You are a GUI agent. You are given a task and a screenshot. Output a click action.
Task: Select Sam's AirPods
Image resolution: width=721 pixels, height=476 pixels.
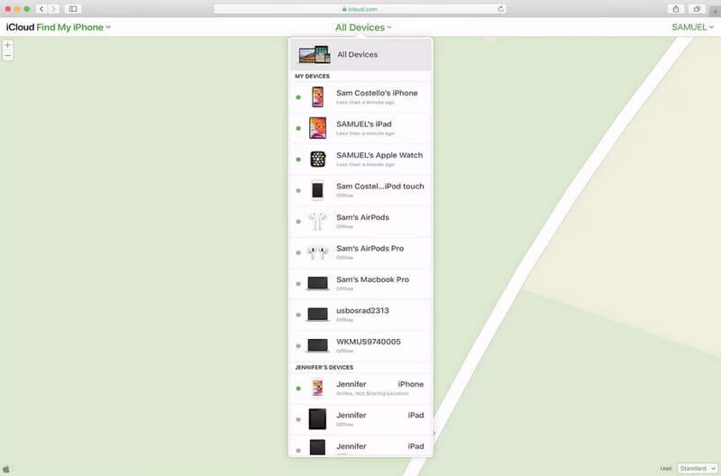tap(360, 222)
